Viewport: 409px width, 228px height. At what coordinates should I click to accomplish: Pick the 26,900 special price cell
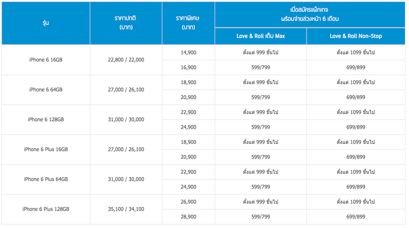click(188, 202)
